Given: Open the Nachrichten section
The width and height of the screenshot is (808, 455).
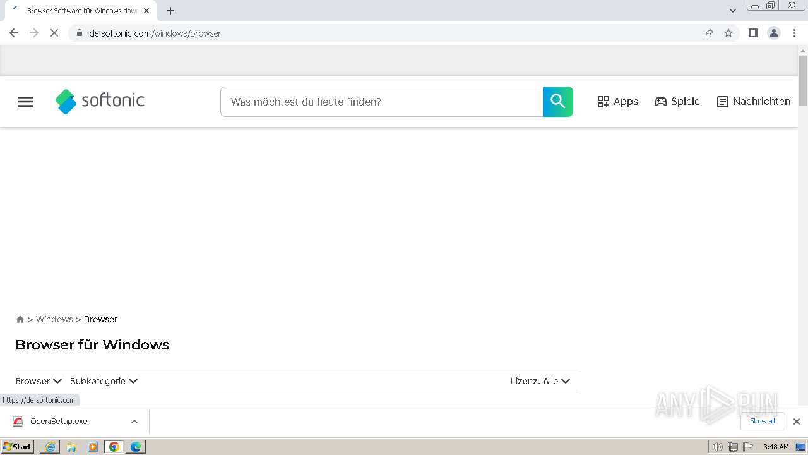Looking at the screenshot, I should 754,102.
